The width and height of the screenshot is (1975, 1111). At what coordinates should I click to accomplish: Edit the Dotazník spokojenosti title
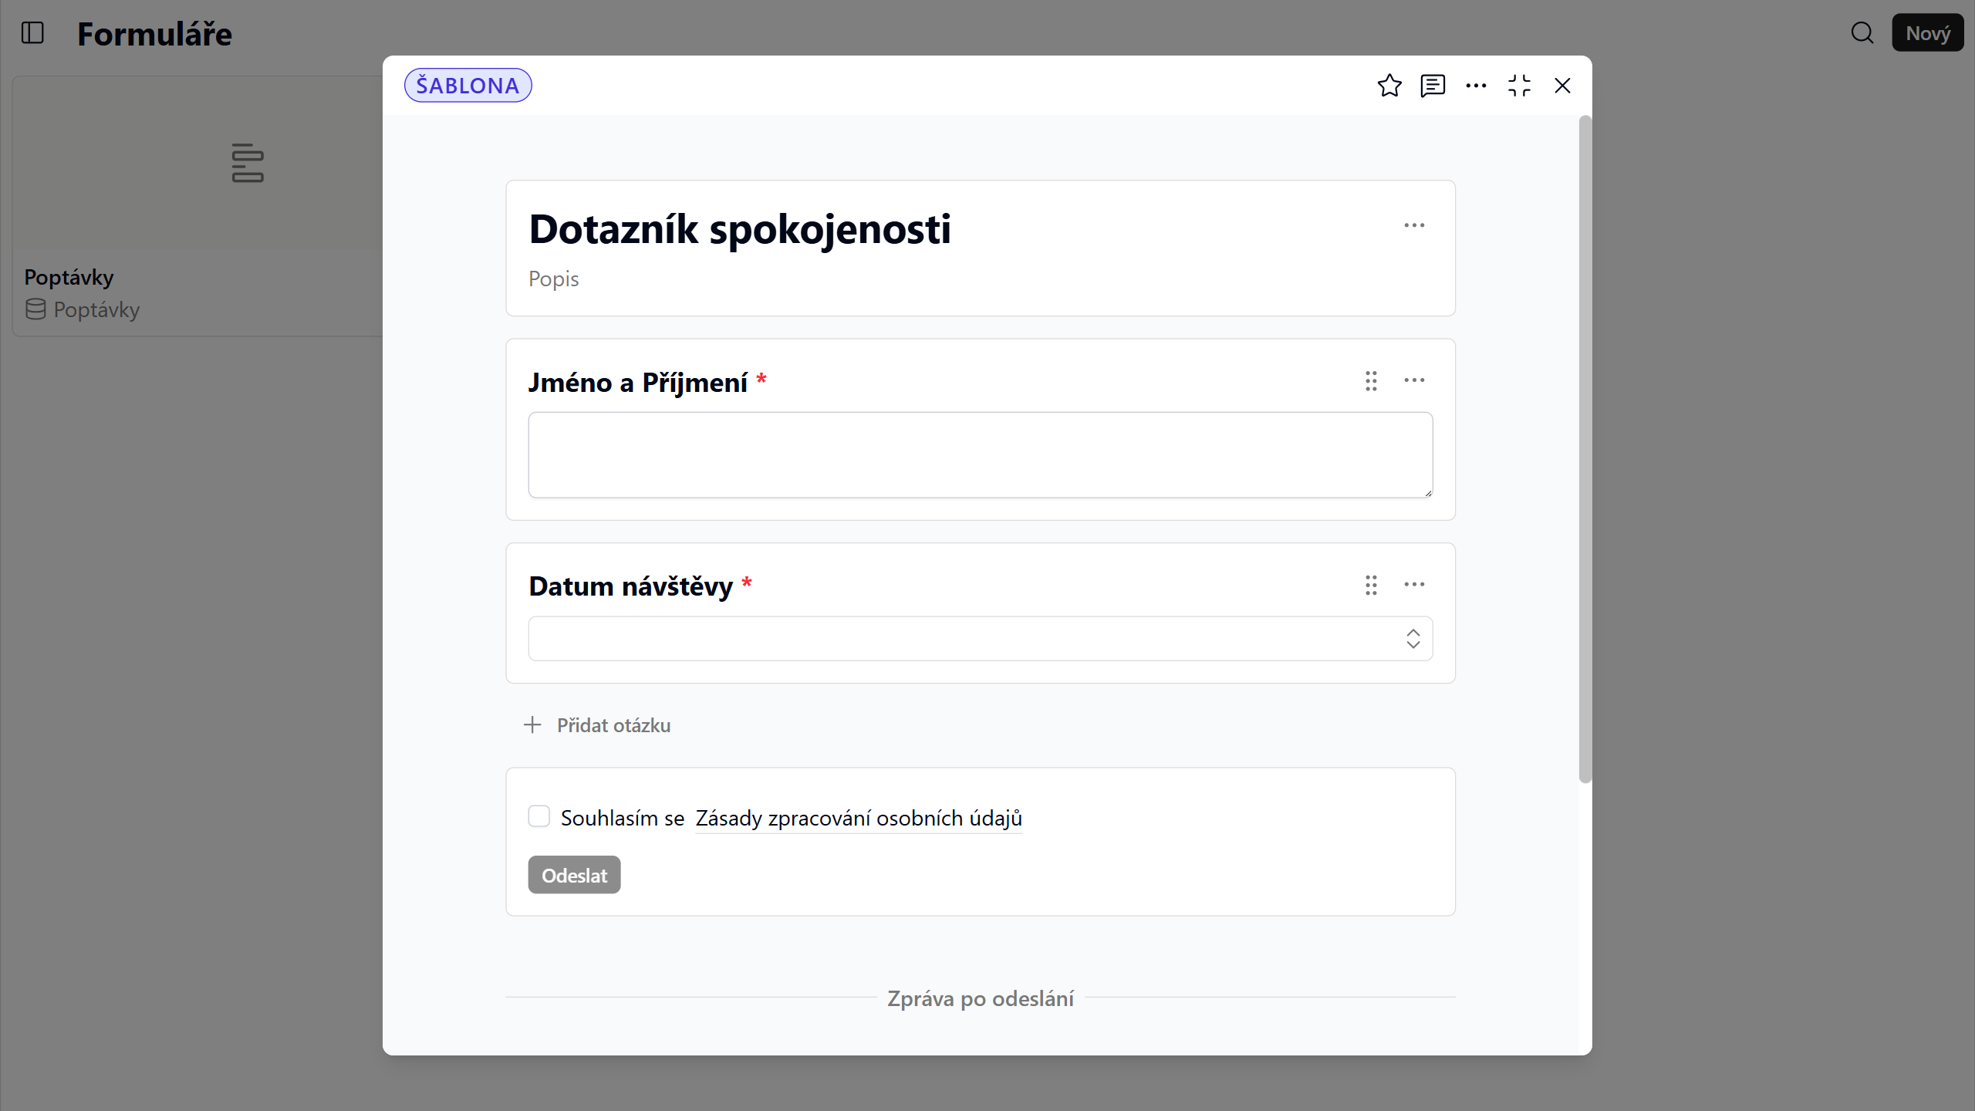click(740, 229)
